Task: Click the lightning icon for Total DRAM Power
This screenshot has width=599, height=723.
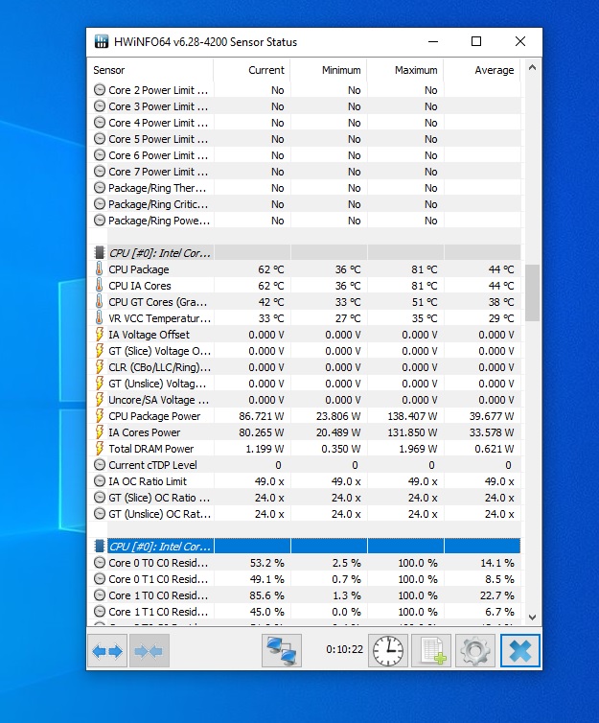Action: pyautogui.click(x=99, y=448)
